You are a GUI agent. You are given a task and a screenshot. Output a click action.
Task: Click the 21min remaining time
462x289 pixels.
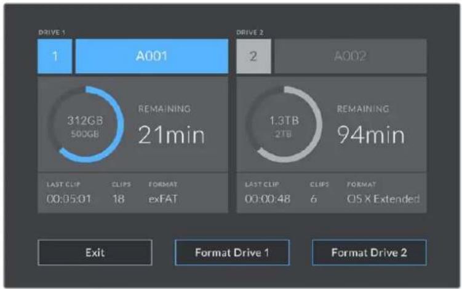pos(172,135)
